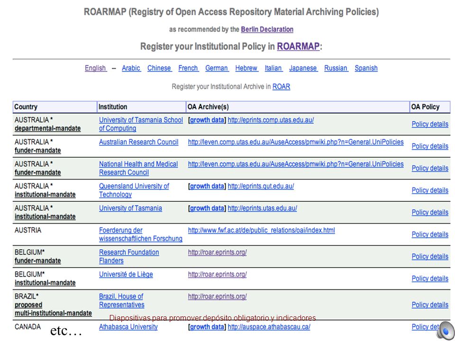Click proposed multi-institutional-mandate under Brazil

coord(53,309)
